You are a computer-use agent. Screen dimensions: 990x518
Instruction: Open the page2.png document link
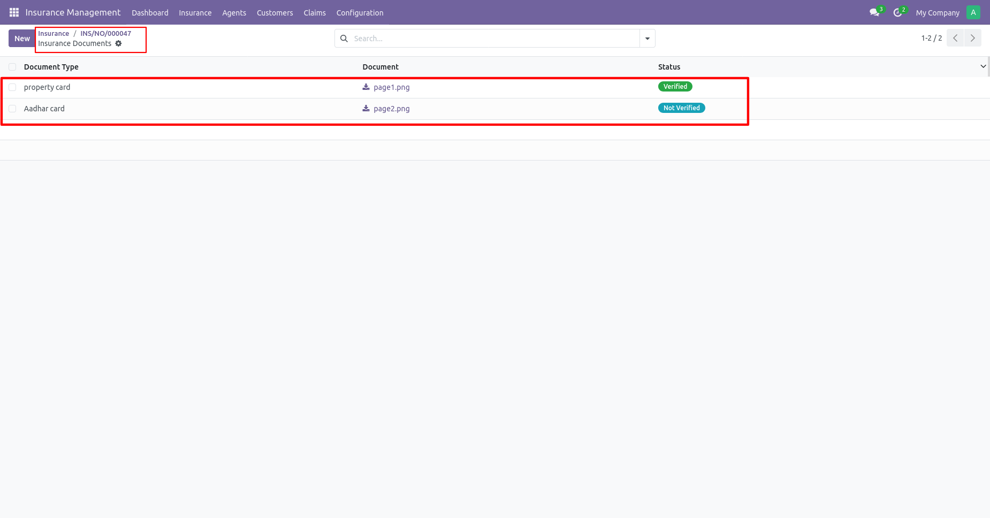pyautogui.click(x=392, y=109)
